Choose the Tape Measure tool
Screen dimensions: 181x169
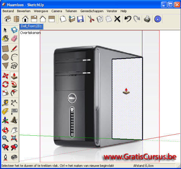click(x=5, y=103)
